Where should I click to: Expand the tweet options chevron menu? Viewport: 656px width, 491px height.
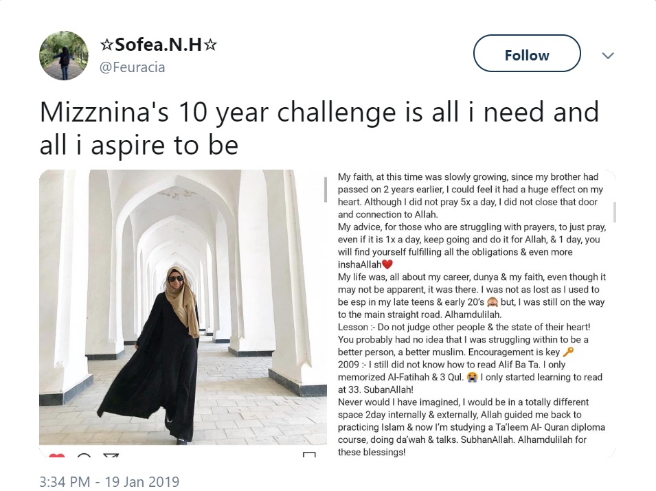click(x=608, y=56)
